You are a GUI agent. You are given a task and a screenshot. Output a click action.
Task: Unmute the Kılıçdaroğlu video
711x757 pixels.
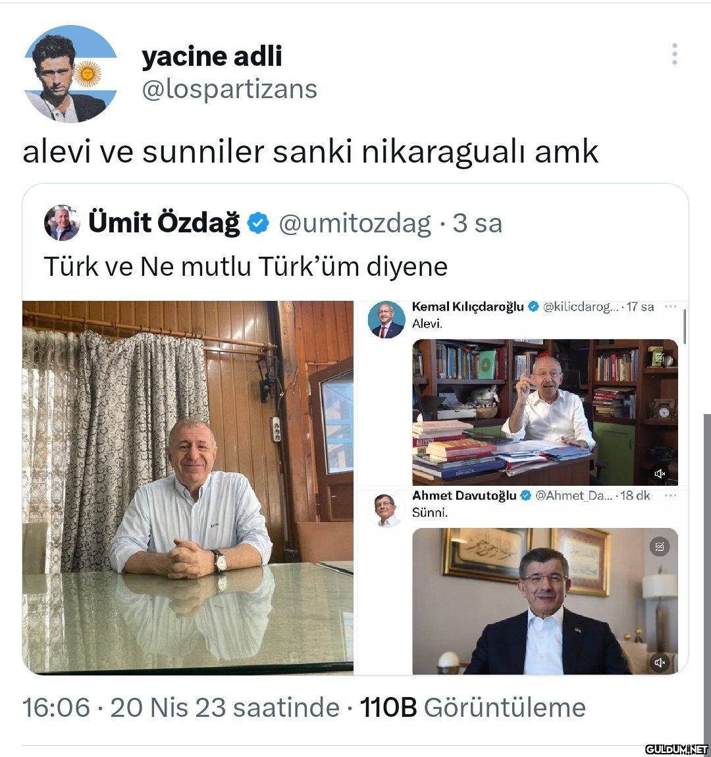coord(660,473)
